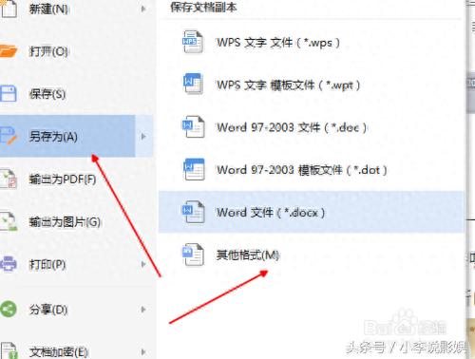This screenshot has height=359, width=475.
Task: Click the printer icon
Action: click(x=9, y=264)
